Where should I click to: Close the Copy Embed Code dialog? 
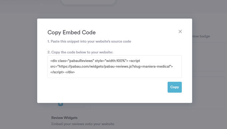pos(180,32)
